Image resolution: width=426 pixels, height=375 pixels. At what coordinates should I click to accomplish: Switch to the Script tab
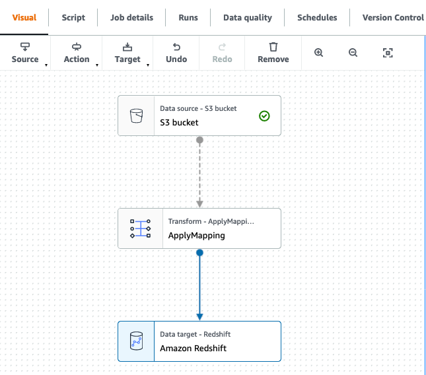pos(73,18)
